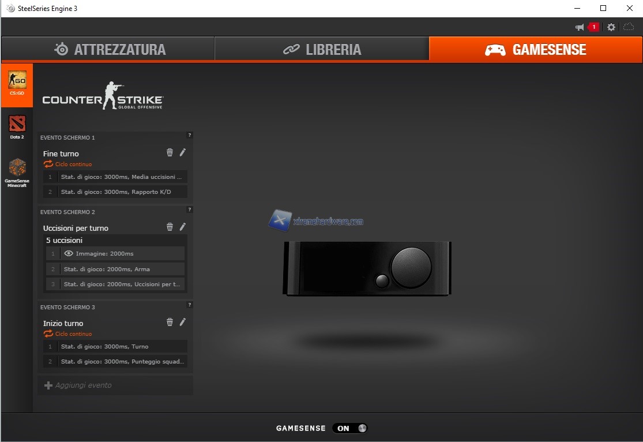Open help for Evento Schermo 1
643x442 pixels.
(x=189, y=136)
